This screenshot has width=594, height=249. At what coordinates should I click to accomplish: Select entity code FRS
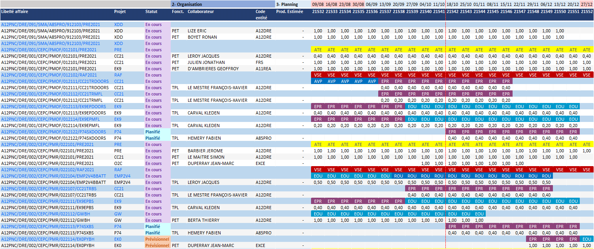click(259, 62)
